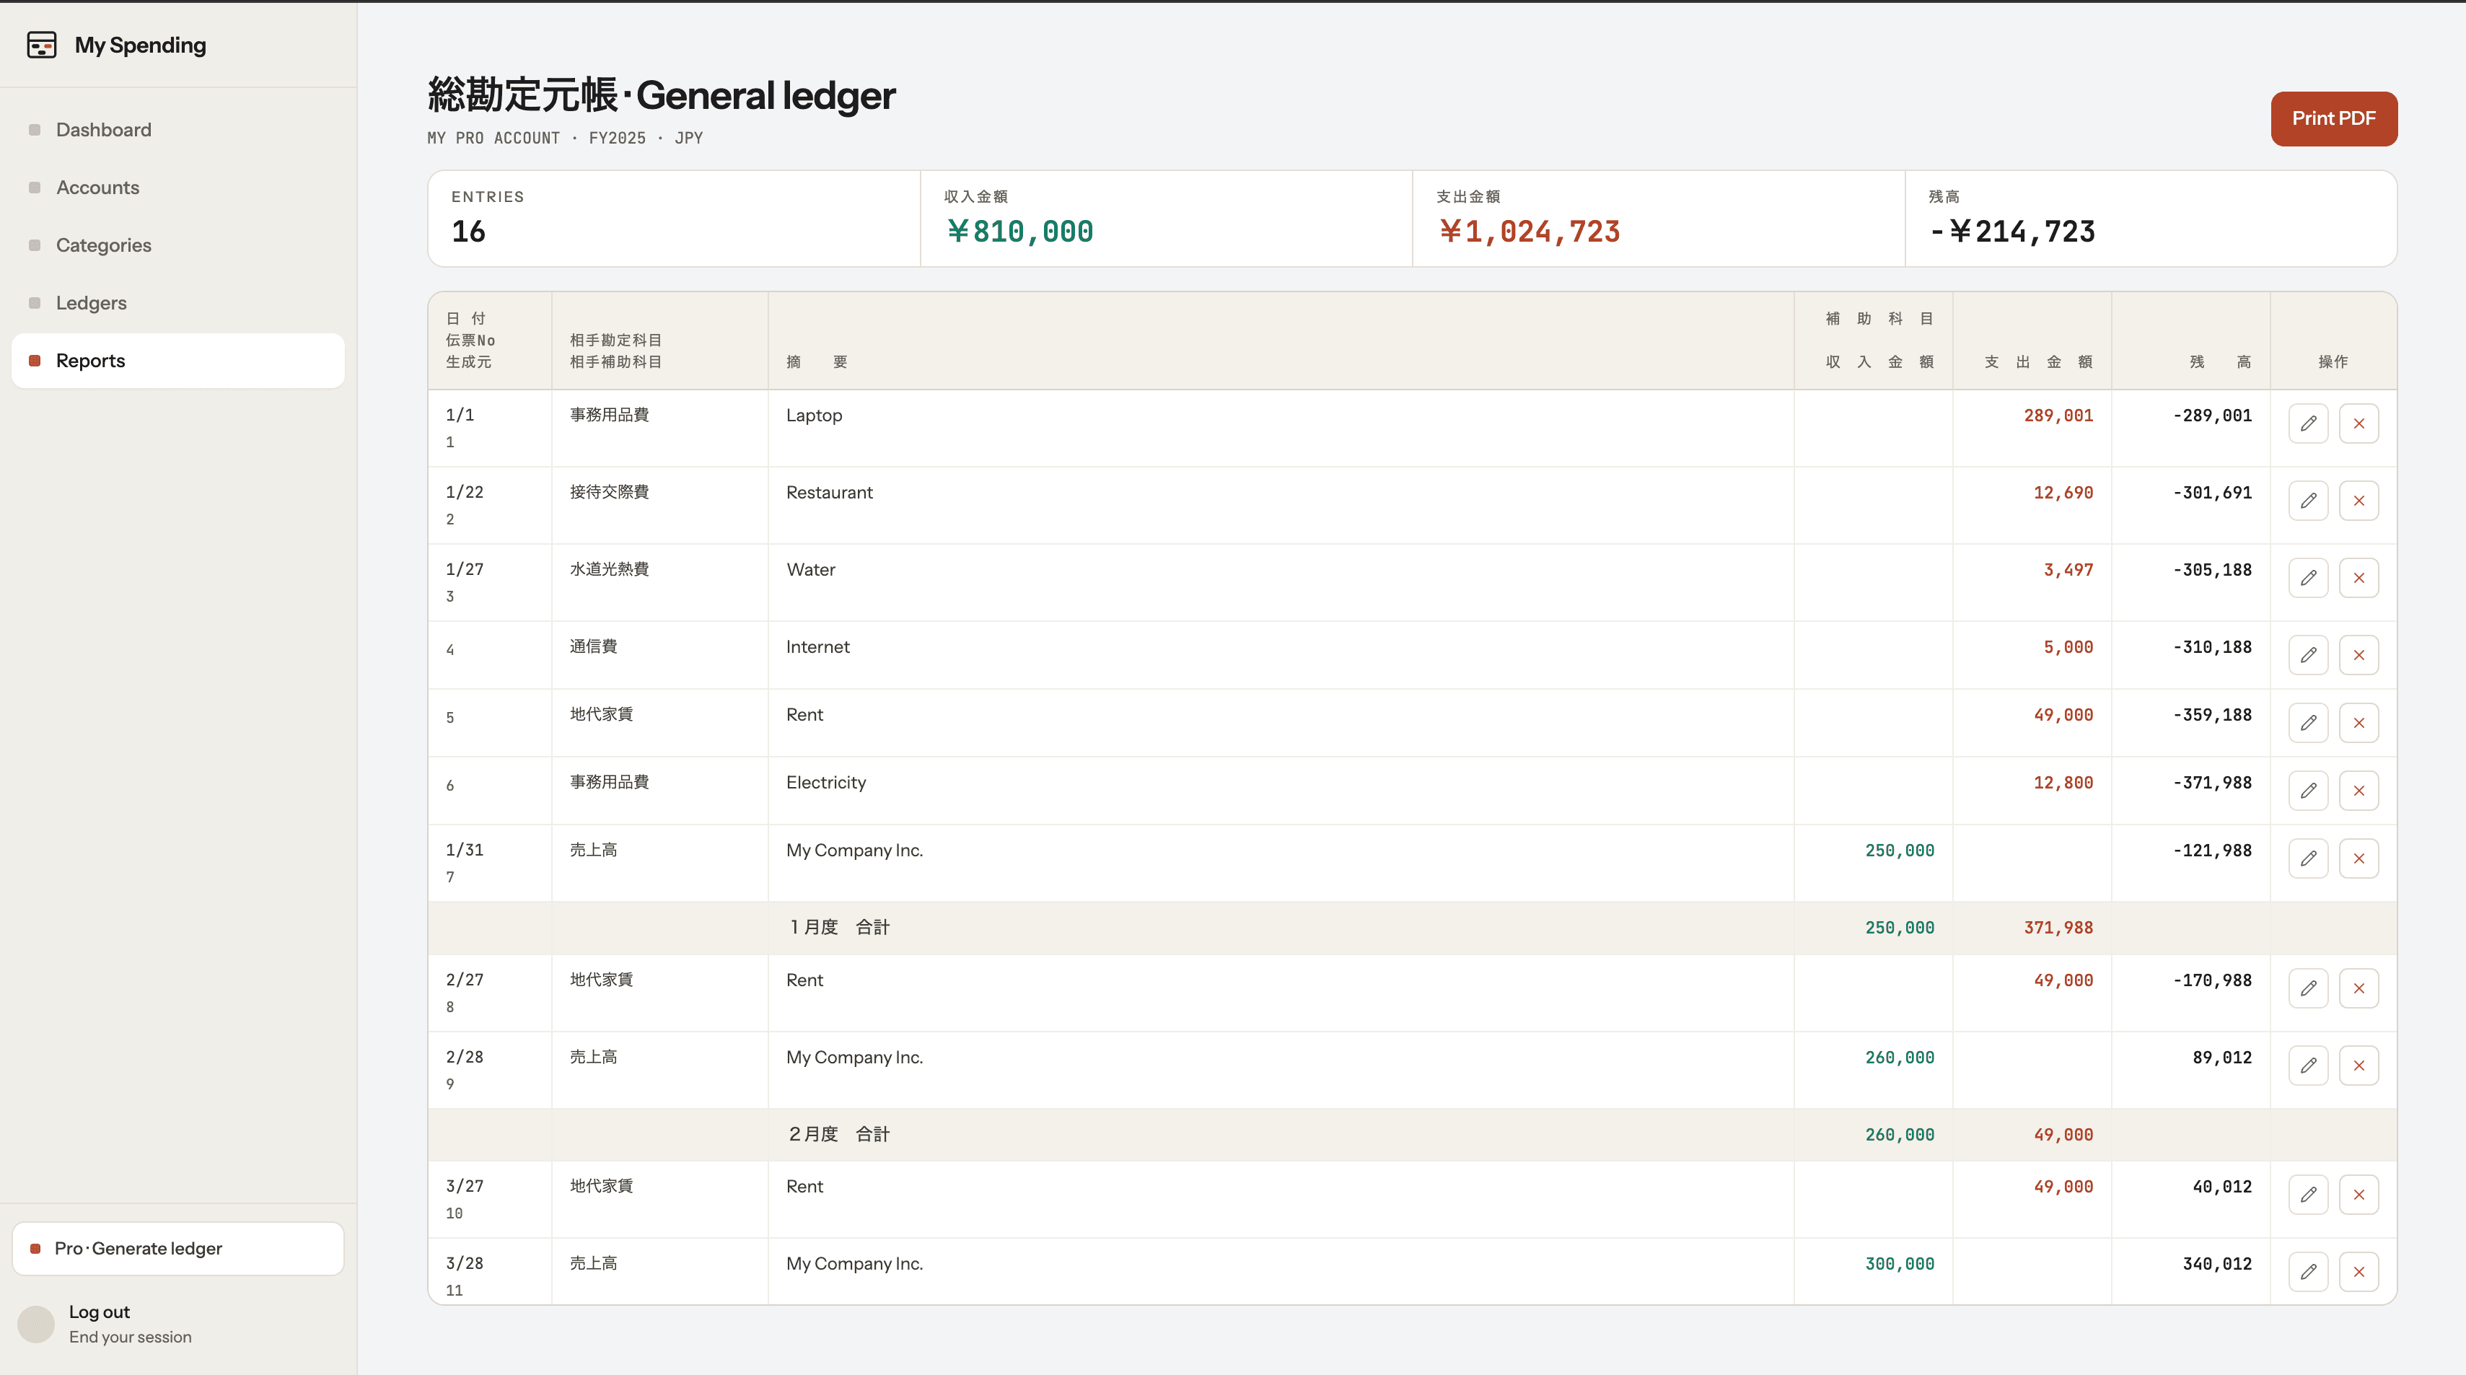Click the ¥810,000 income total
This screenshot has width=2466, height=1375.
[1019, 232]
